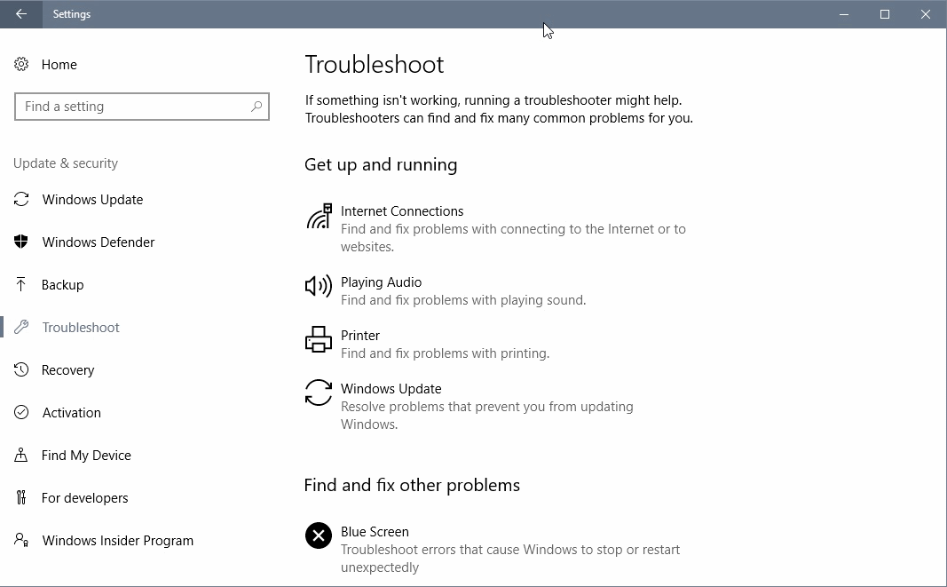Click the Windows Insider Program icon
Viewport: 947px width, 587px height.
pos(21,540)
